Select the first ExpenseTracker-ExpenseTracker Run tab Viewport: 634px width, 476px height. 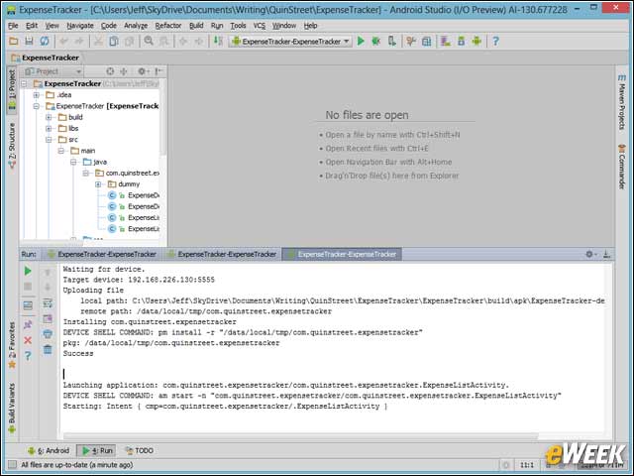[102, 254]
